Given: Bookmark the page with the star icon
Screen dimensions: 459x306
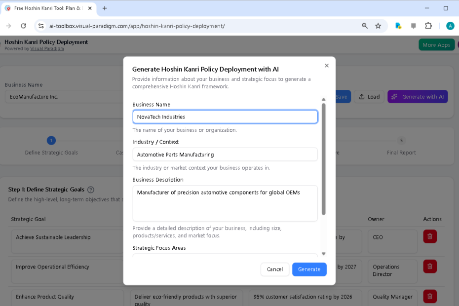Looking at the screenshot, I should (378, 25).
